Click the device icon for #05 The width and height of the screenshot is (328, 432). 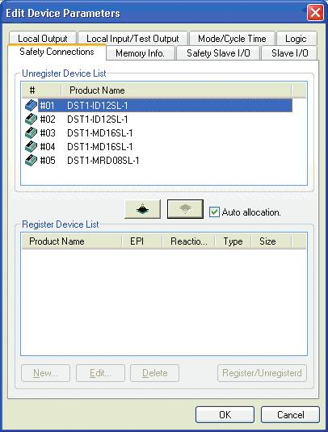coord(31,161)
